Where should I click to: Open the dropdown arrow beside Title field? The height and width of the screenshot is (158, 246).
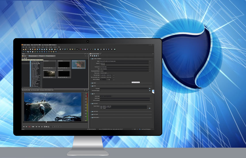[x=150, y=61]
